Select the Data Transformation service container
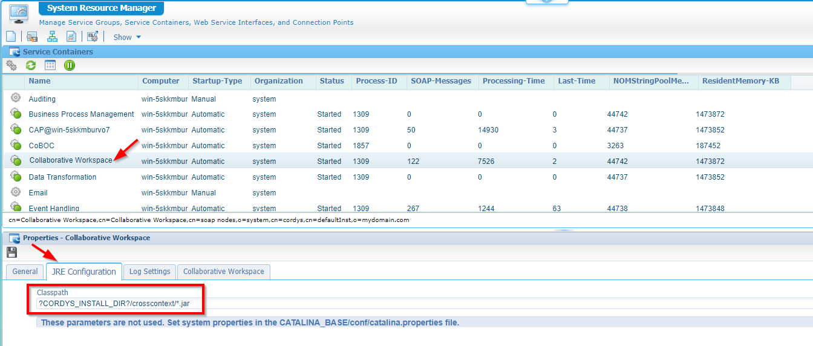Image resolution: width=813 pixels, height=346 pixels. point(62,177)
